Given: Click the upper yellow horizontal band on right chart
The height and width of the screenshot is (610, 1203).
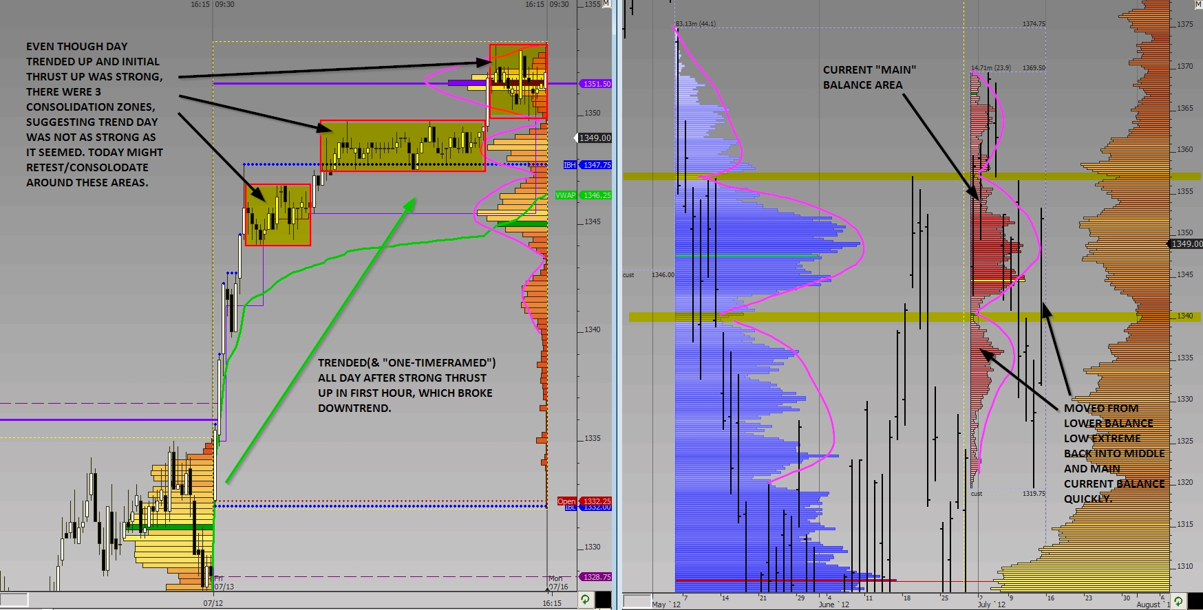Looking at the screenshot, I should coord(912,177).
